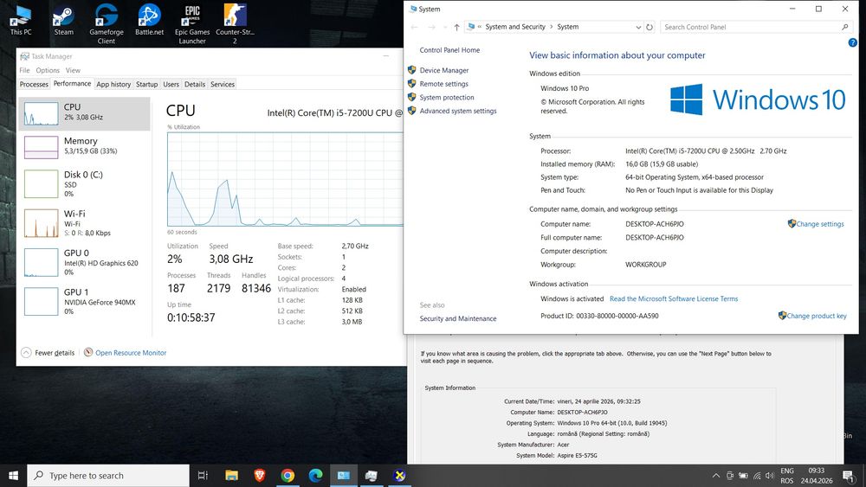The image size is (866, 487).
Task: Go to Control Panel Home
Action: click(449, 49)
